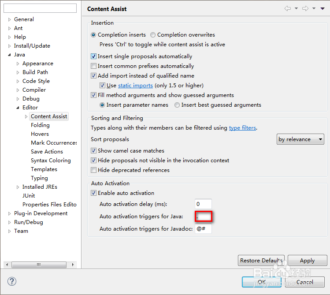Click the static imports link
The width and height of the screenshot is (330, 295).
click(135, 86)
